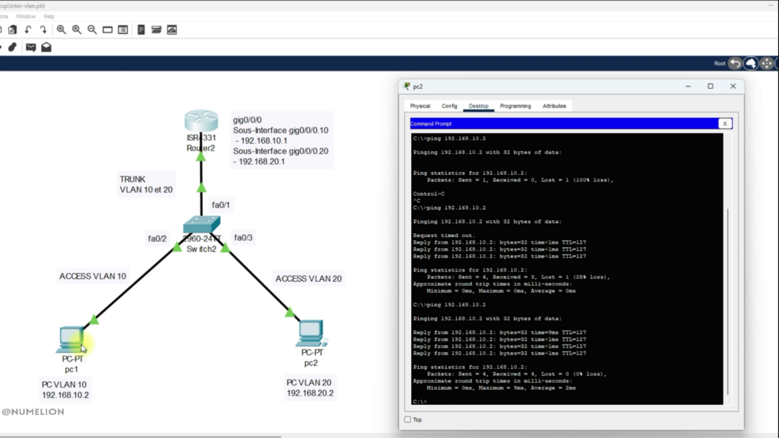Click the Root button on the blue bar
This screenshot has height=438, width=779.
pos(720,63)
